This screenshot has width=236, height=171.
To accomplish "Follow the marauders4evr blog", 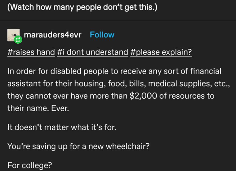I will (102, 35).
